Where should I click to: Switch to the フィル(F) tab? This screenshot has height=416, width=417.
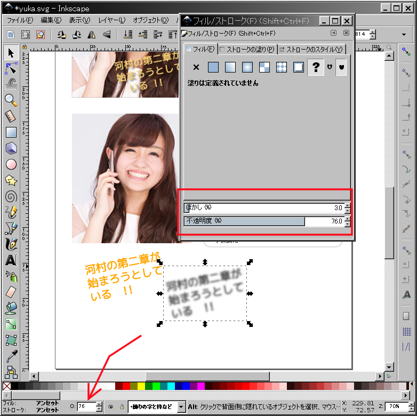(201, 49)
